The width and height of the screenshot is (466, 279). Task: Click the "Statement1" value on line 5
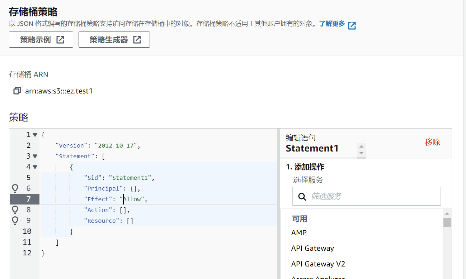(130, 178)
